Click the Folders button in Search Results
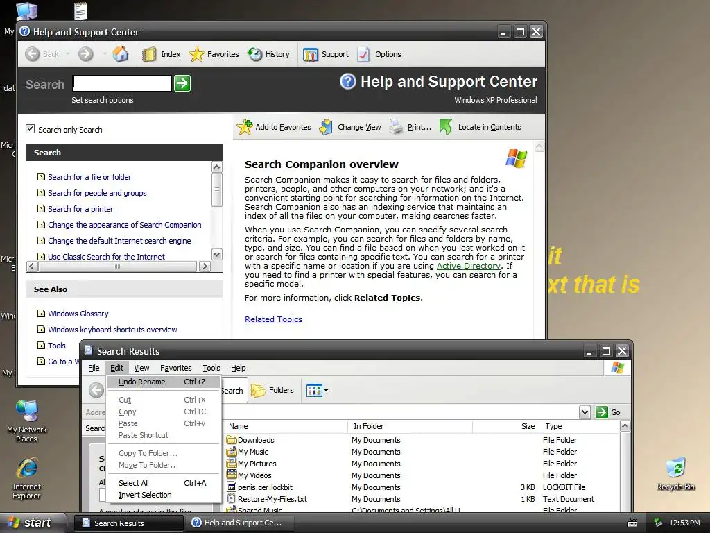The height and width of the screenshot is (533, 710). [272, 390]
